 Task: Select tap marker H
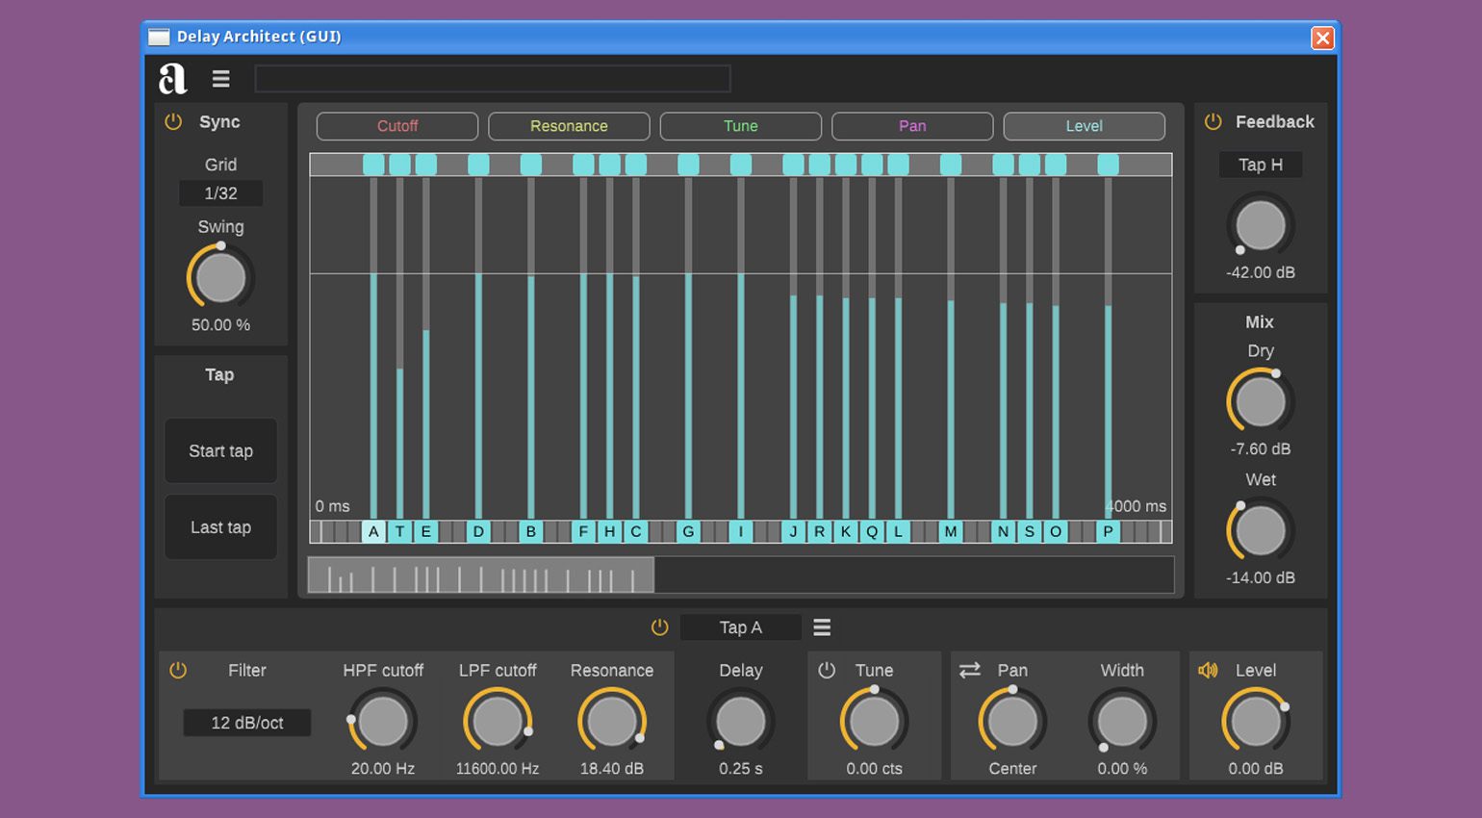click(x=609, y=531)
